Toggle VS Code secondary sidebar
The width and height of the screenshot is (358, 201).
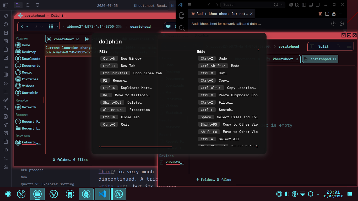click(317, 5)
